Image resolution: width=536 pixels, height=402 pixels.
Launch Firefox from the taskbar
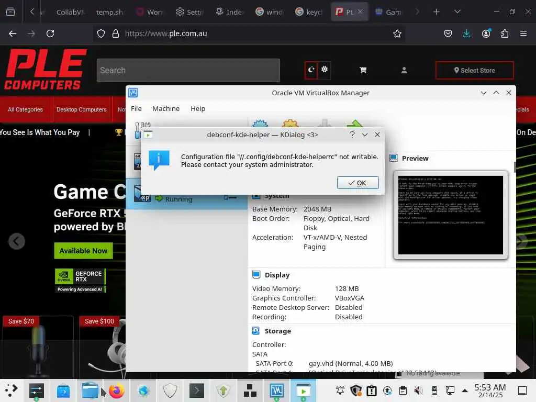pos(117,391)
